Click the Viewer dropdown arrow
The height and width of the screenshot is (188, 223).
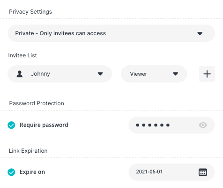click(x=176, y=74)
